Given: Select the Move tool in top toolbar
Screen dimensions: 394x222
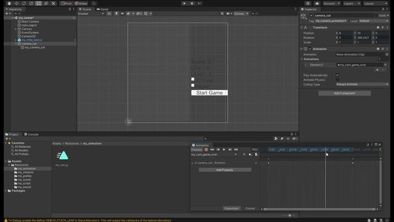Looking at the screenshot, I should click(x=17, y=4).
